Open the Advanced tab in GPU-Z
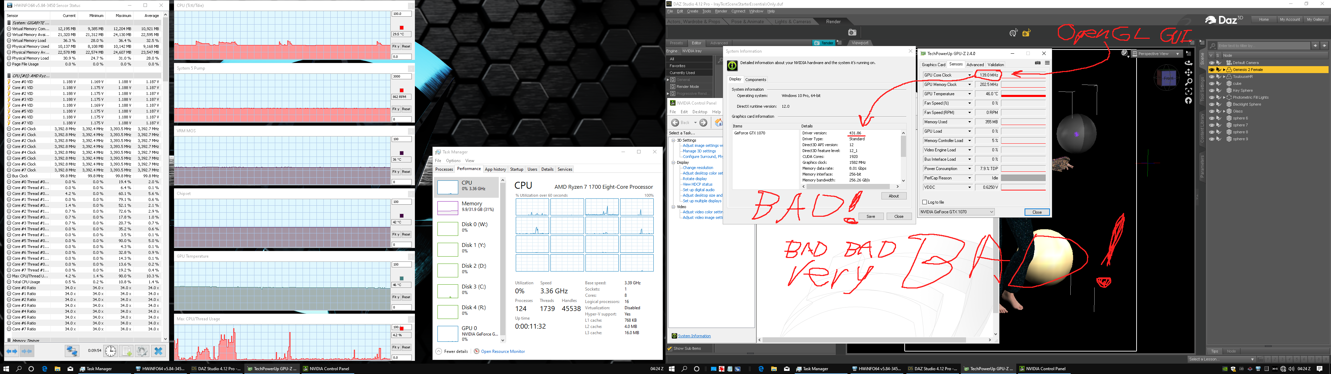Viewport: 1331px width, 374px height. pyautogui.click(x=975, y=64)
